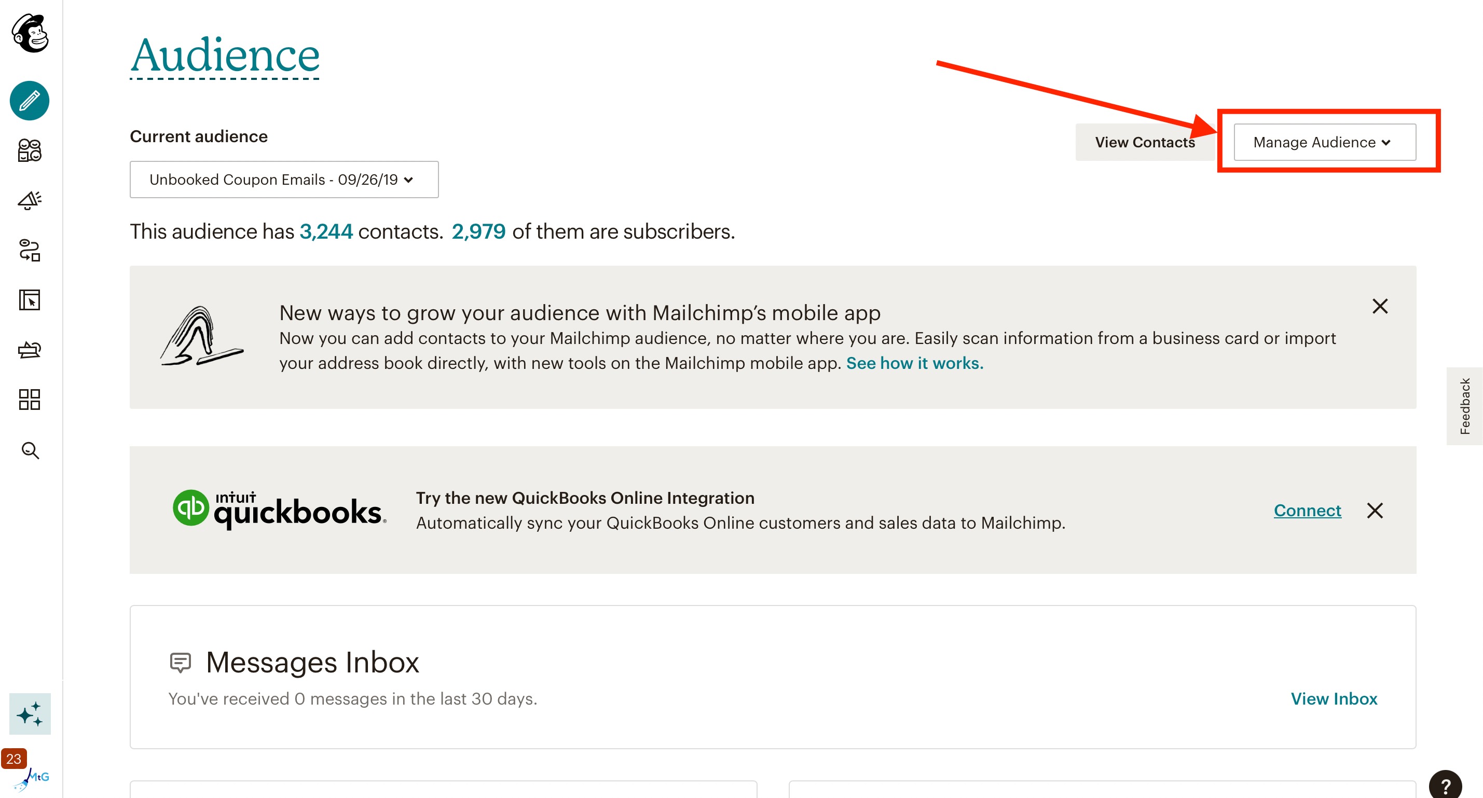Open the Integrations grid icon
Image resolution: width=1483 pixels, height=798 pixels.
(30, 400)
